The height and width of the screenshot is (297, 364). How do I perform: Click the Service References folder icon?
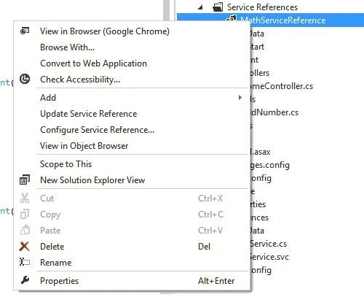click(x=218, y=7)
